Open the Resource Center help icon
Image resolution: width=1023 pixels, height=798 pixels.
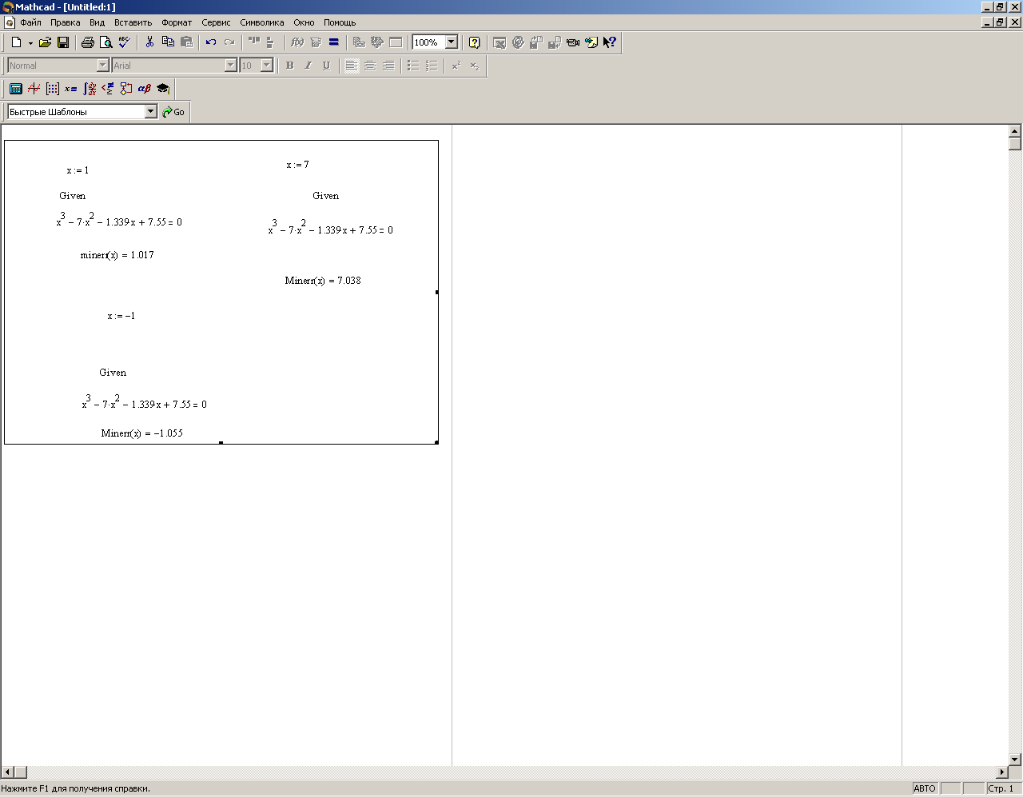[475, 42]
